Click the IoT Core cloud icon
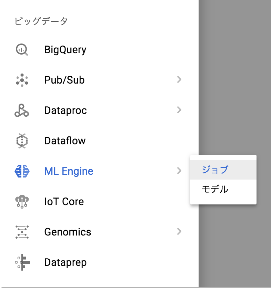The width and height of the screenshot is (271, 288). 22,202
